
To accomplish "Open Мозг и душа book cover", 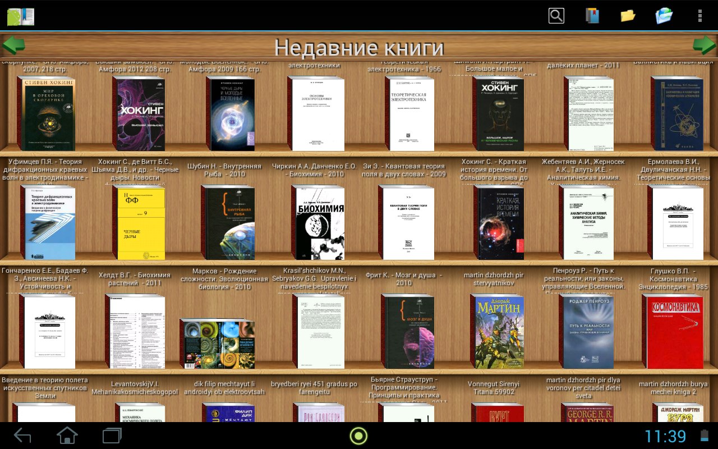I will click(408, 332).
